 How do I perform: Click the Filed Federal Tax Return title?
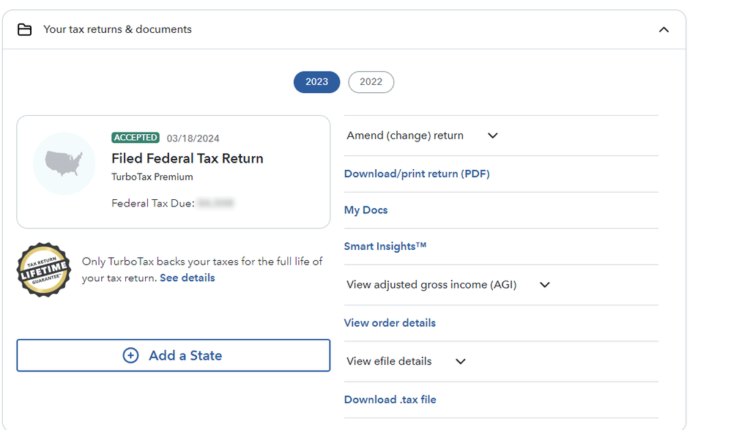click(188, 158)
